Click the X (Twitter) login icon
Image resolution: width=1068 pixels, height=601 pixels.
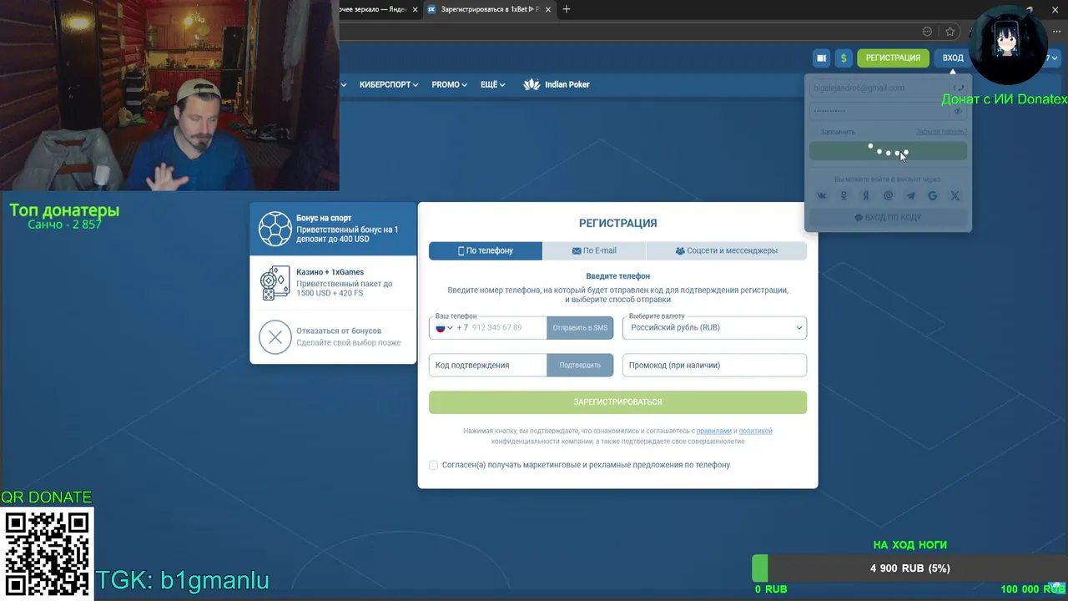[x=955, y=195]
